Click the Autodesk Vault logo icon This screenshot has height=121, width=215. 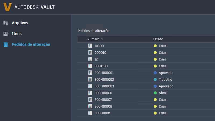[x=8, y=7]
